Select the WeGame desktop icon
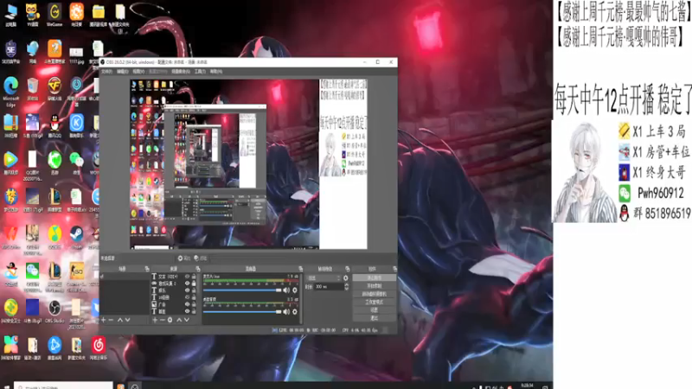This screenshot has height=389, width=692. coord(54,15)
